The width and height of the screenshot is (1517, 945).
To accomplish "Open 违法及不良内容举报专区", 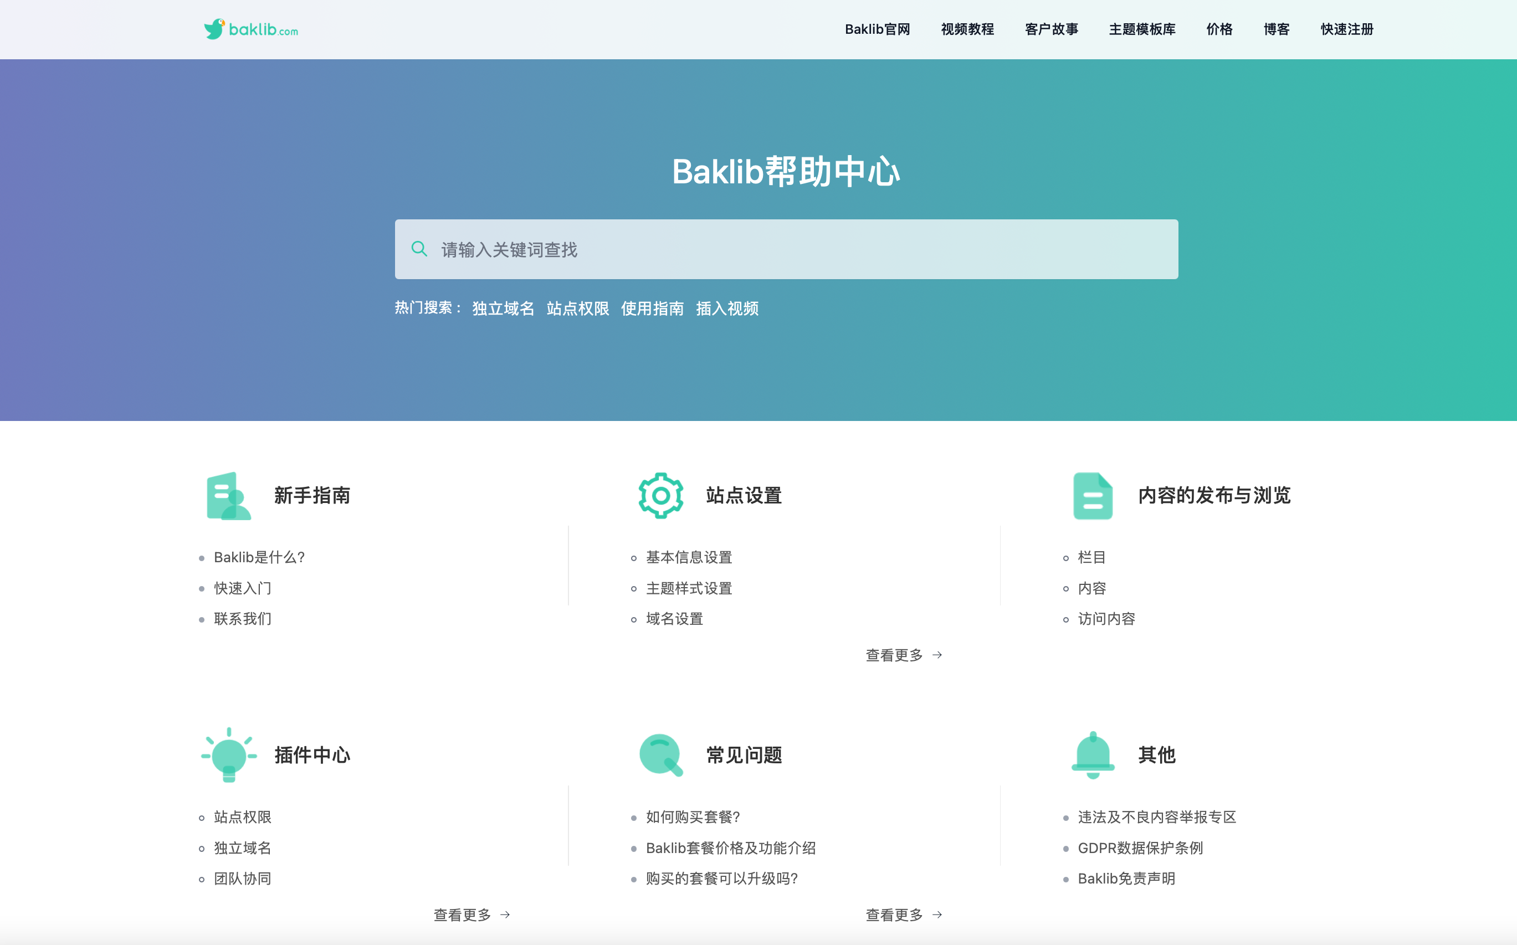I will pos(1157,817).
